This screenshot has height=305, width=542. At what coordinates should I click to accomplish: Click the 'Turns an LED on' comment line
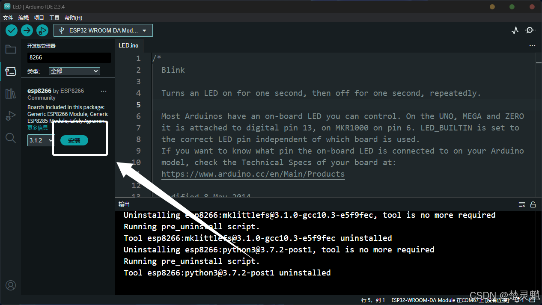(x=321, y=93)
